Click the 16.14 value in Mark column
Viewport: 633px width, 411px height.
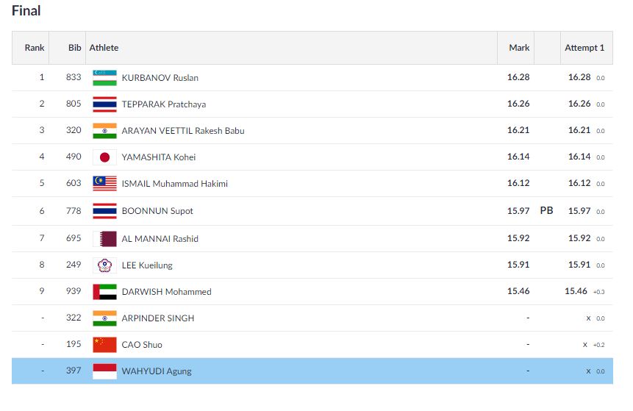518,157
